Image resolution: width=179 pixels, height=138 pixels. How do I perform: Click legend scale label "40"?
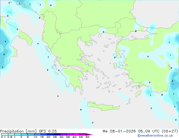coord(74,137)
